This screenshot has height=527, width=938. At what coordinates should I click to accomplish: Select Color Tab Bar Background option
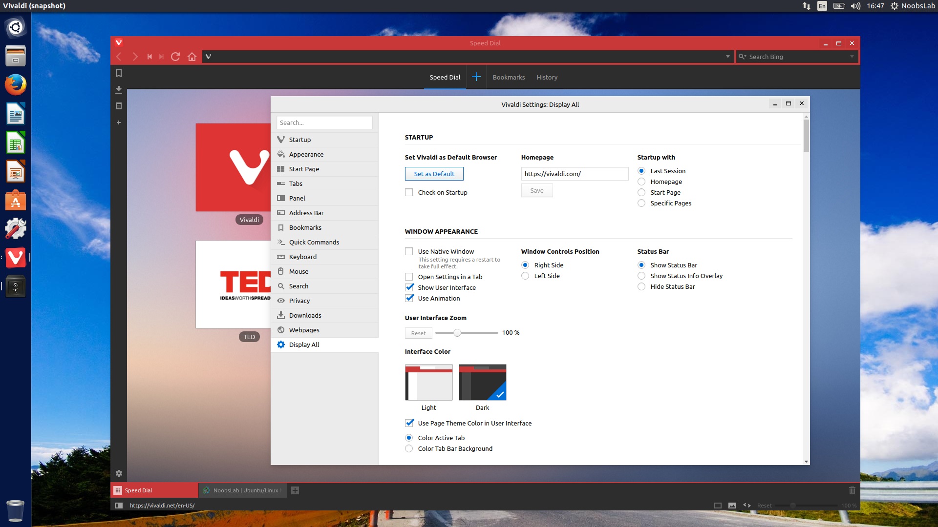[409, 448]
